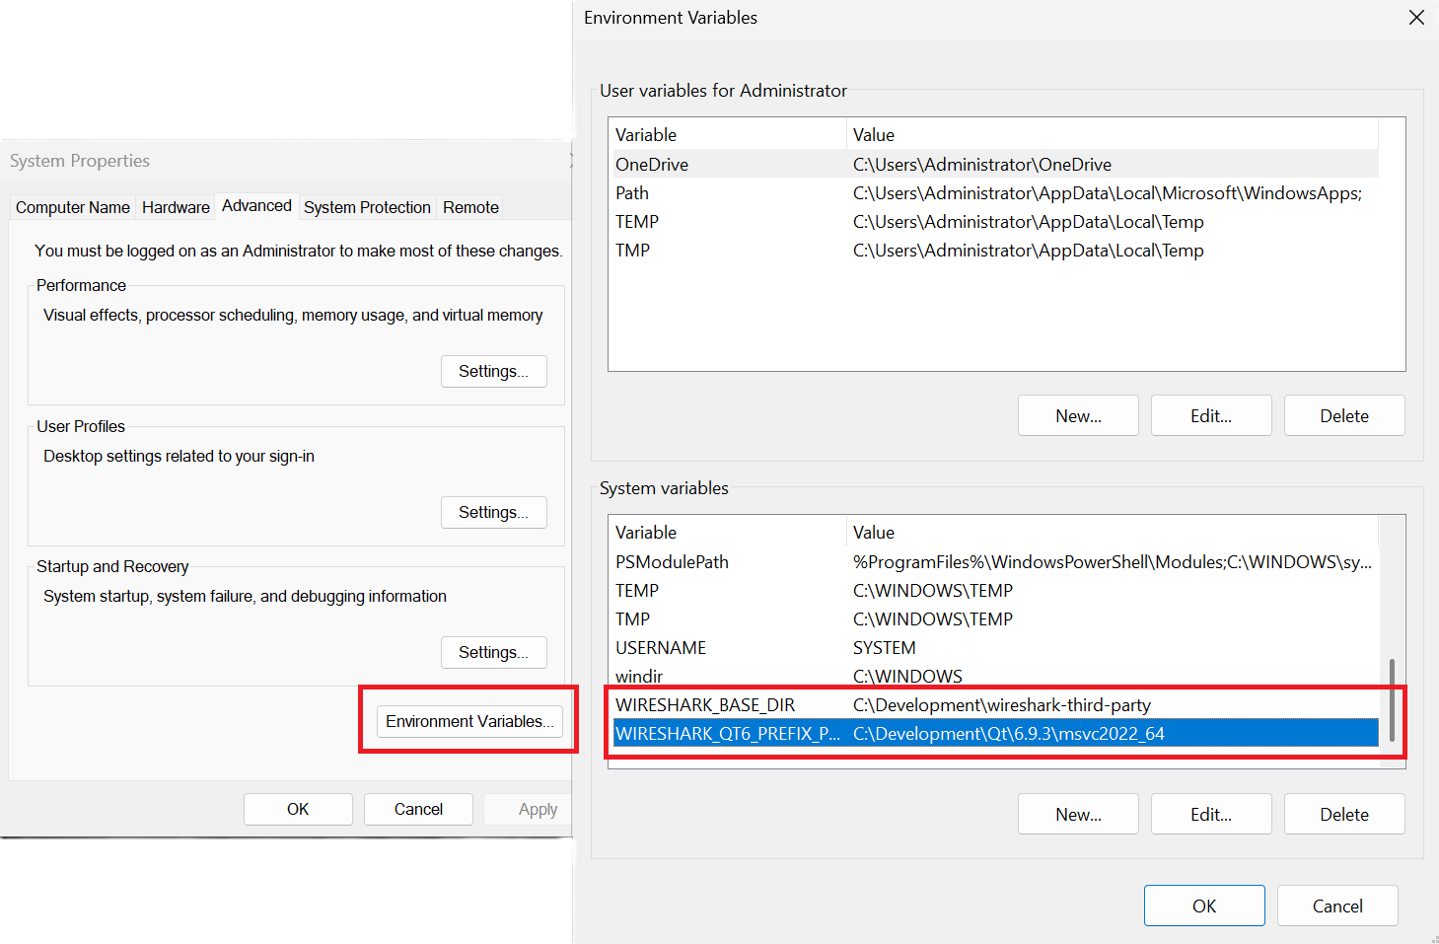Create a new system variable

point(1077,814)
